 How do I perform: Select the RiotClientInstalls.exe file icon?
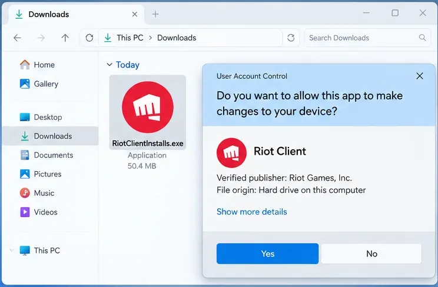click(148, 107)
